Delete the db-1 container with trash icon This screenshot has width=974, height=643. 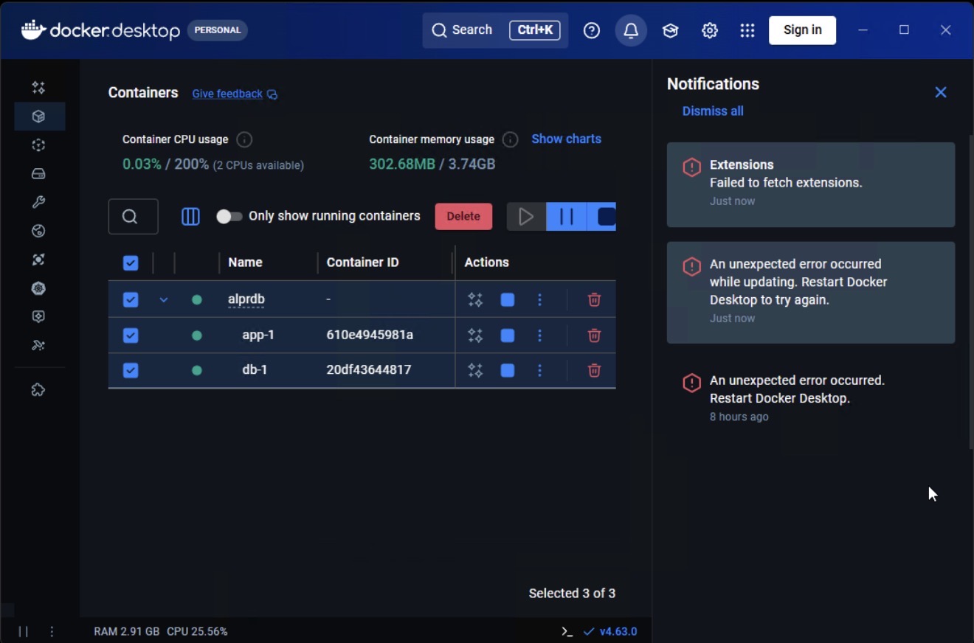pos(594,370)
